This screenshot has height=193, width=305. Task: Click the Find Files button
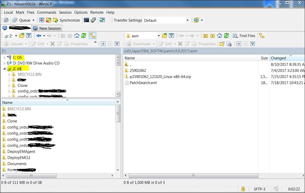[x=244, y=36]
